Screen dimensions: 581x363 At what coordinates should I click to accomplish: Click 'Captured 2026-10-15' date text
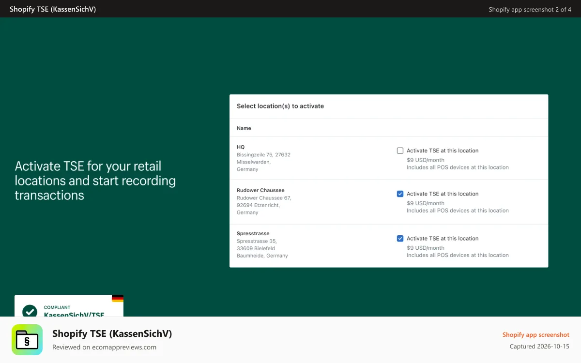click(539, 347)
